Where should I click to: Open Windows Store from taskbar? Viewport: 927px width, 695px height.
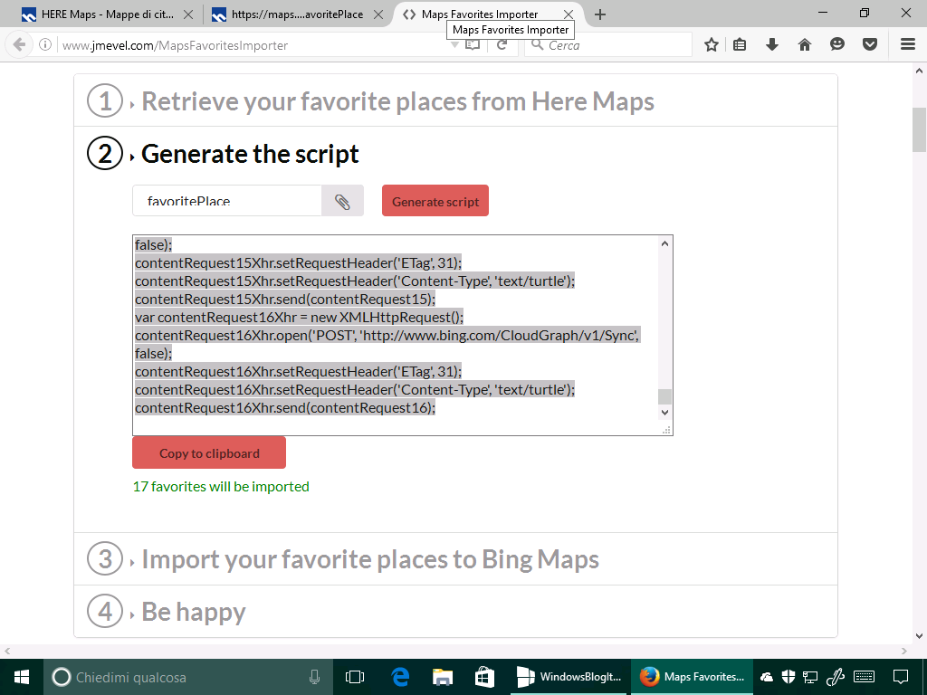[484, 677]
